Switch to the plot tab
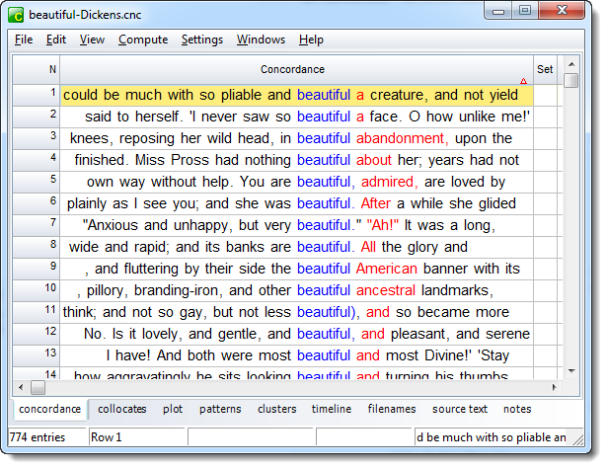The image size is (607, 469). [x=173, y=409]
